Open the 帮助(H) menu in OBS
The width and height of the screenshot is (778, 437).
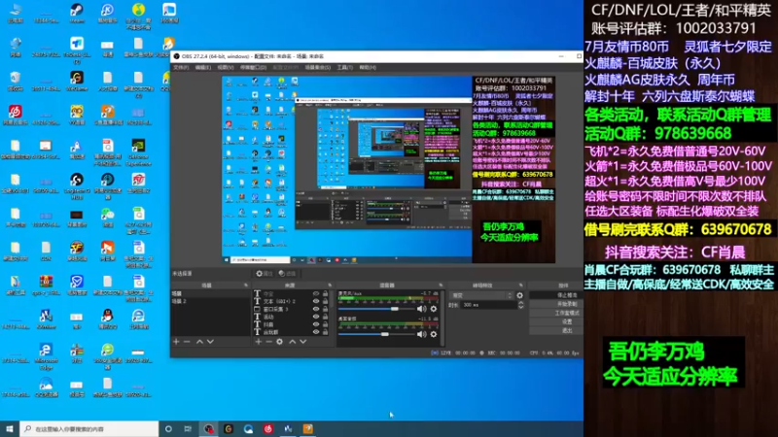(368, 67)
